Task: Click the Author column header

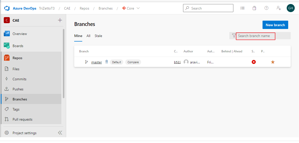Action: (188, 51)
